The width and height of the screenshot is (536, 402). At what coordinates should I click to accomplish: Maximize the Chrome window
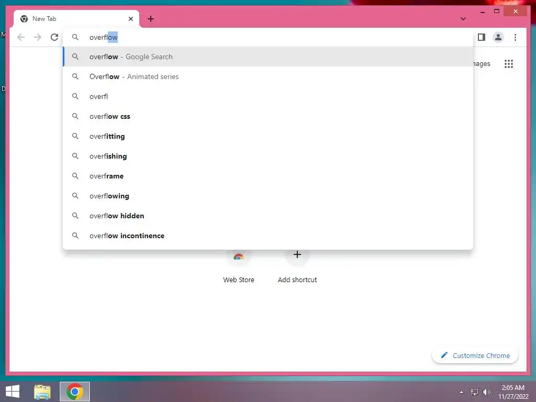click(497, 12)
